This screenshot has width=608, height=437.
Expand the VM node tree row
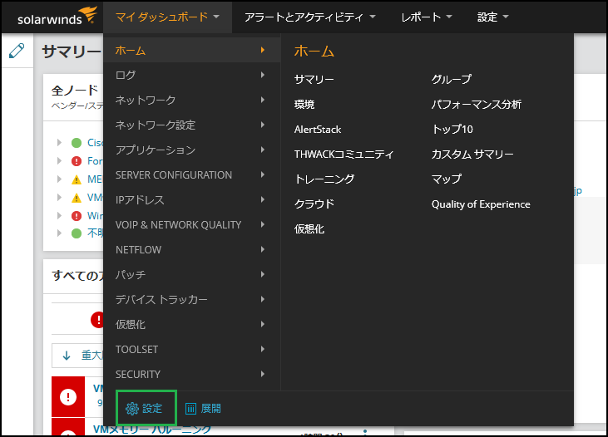coord(59,197)
